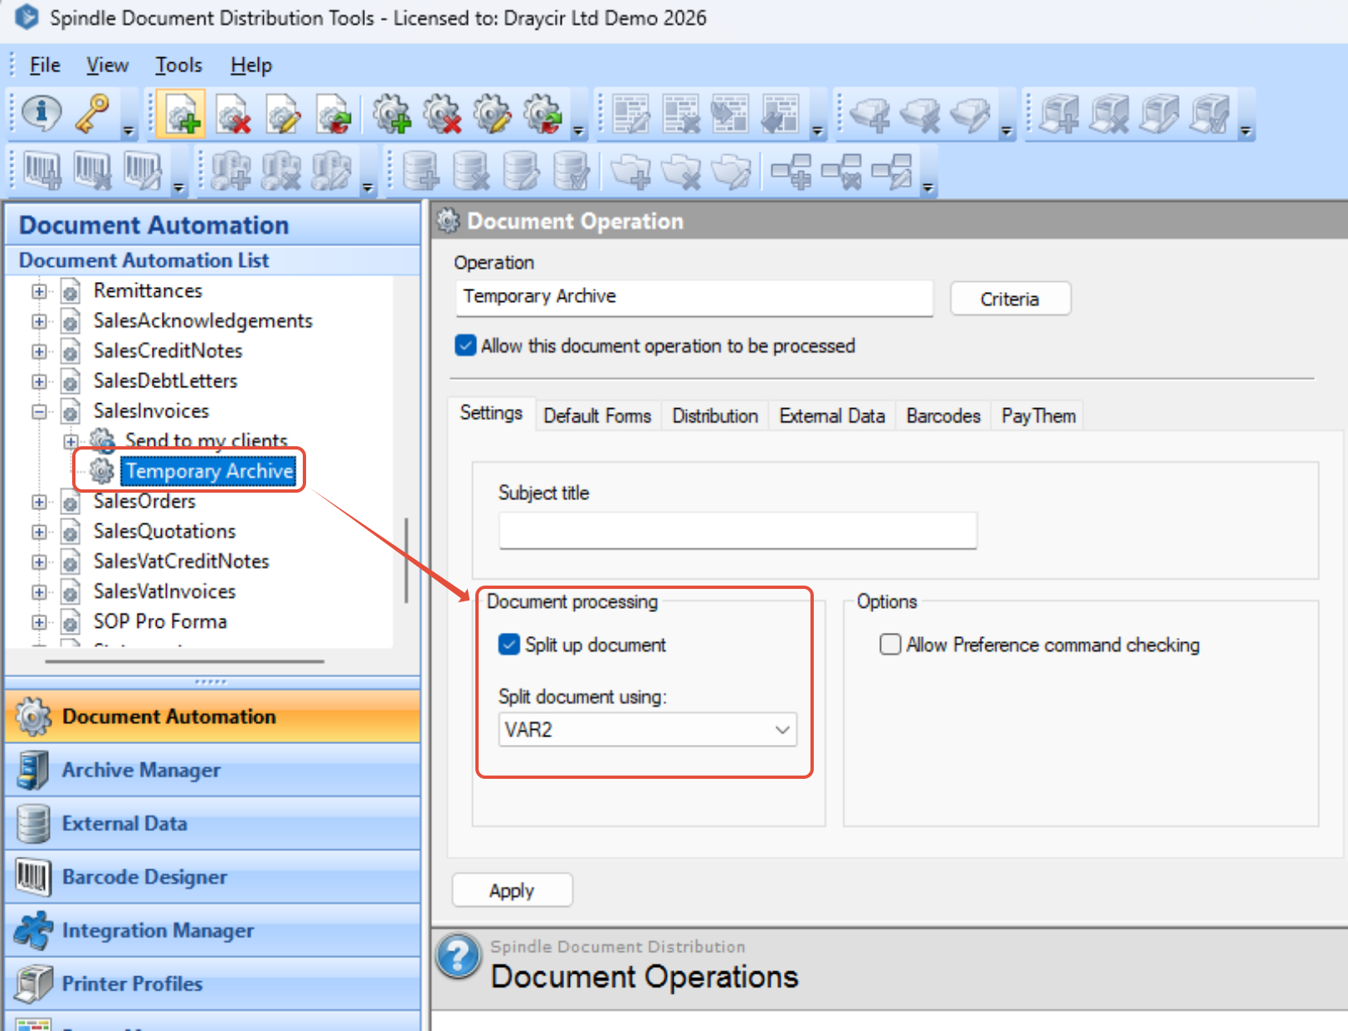Switch to the Barcodes tab
Image resolution: width=1348 pixels, height=1031 pixels.
[943, 416]
